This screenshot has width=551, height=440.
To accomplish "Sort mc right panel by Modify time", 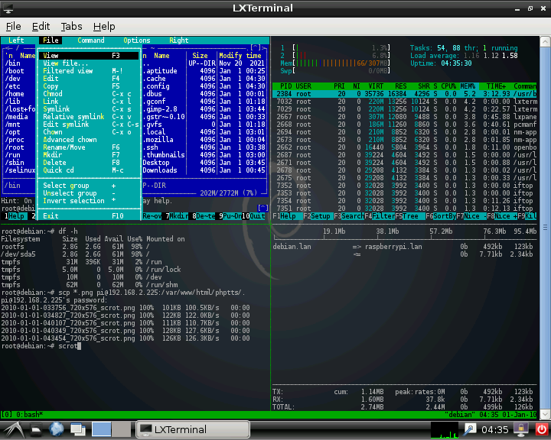I will (x=240, y=56).
